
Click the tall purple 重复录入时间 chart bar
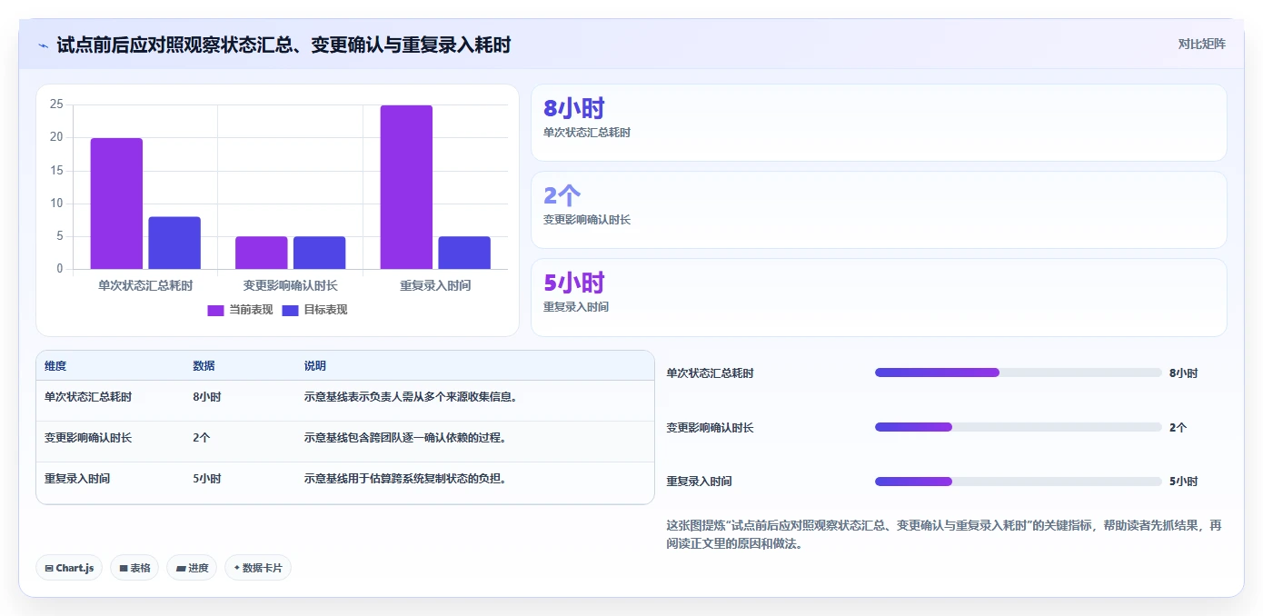(x=406, y=187)
